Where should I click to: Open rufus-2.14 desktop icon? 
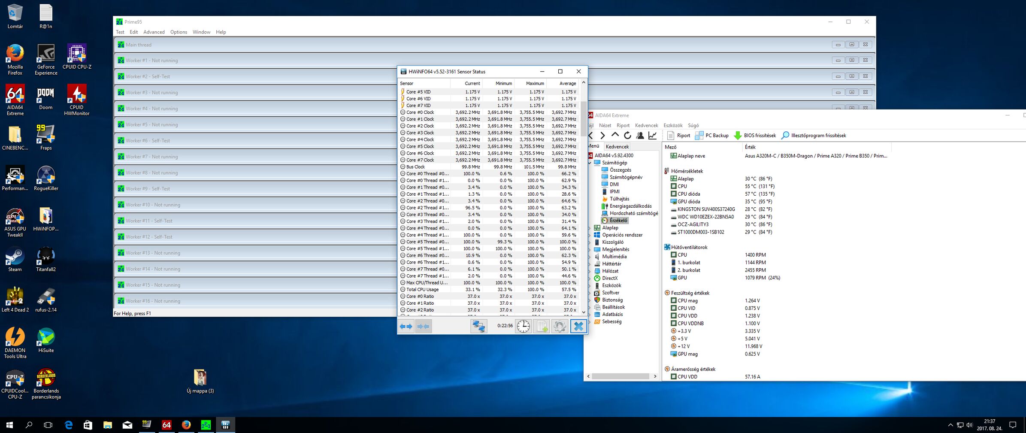click(x=46, y=300)
